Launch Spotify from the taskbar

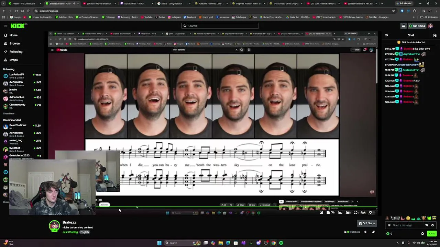[x=281, y=243]
